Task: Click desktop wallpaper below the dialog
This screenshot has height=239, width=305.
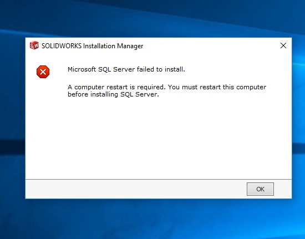Action: click(x=152, y=219)
